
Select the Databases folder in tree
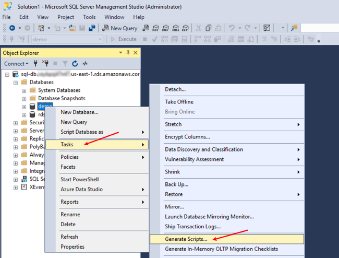tap(42, 82)
